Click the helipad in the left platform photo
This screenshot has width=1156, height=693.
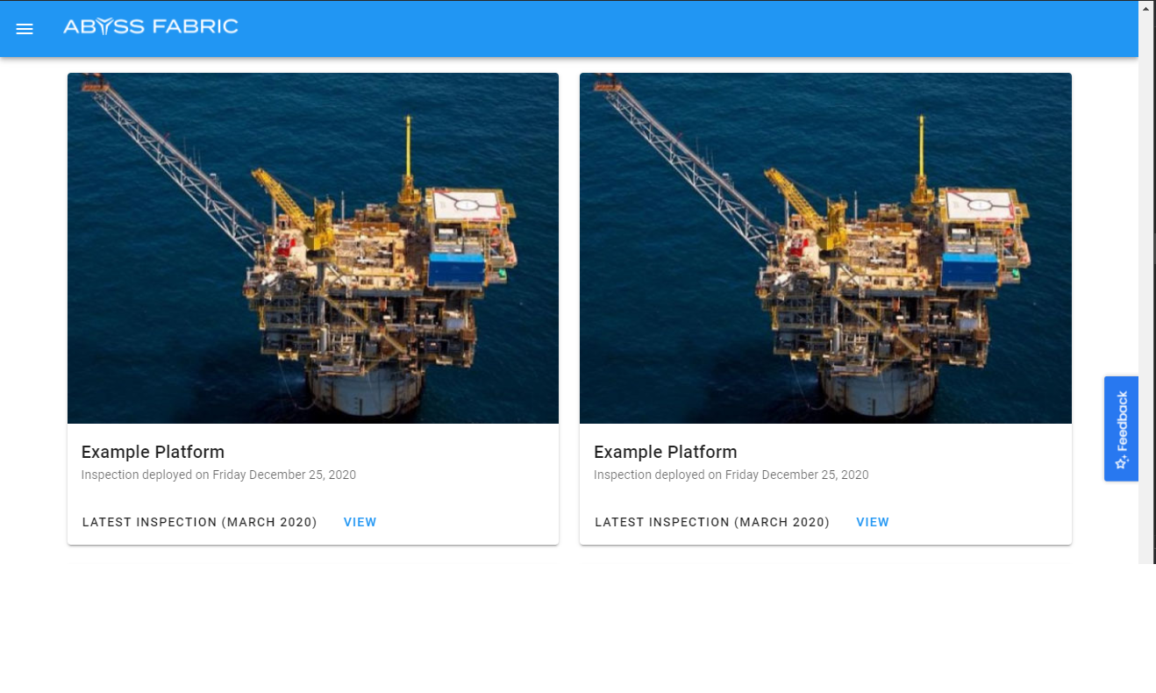point(467,207)
